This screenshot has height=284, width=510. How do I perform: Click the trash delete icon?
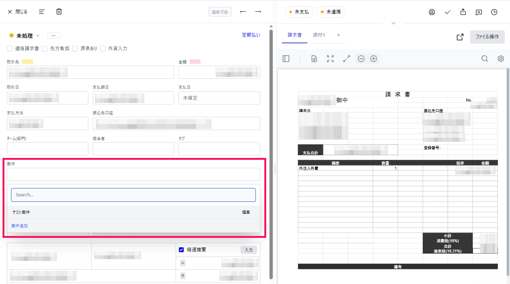pos(59,12)
